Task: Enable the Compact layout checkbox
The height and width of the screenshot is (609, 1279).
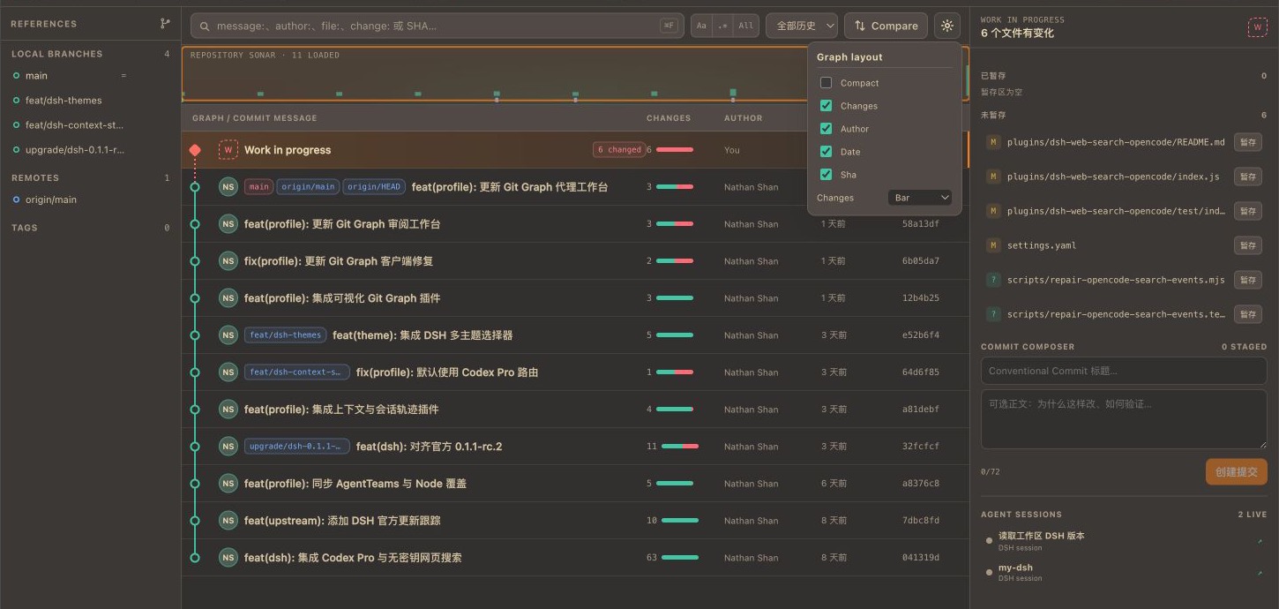Action: pos(826,83)
